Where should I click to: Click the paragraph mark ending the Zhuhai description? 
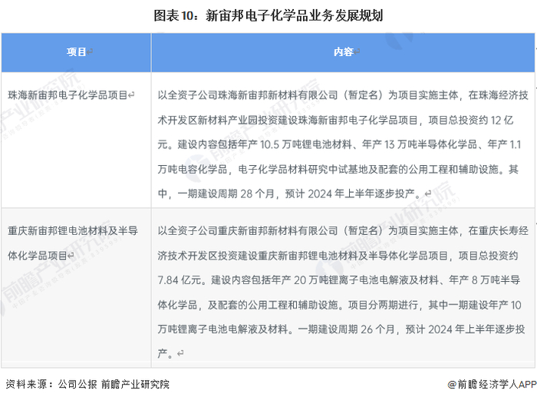point(428,194)
